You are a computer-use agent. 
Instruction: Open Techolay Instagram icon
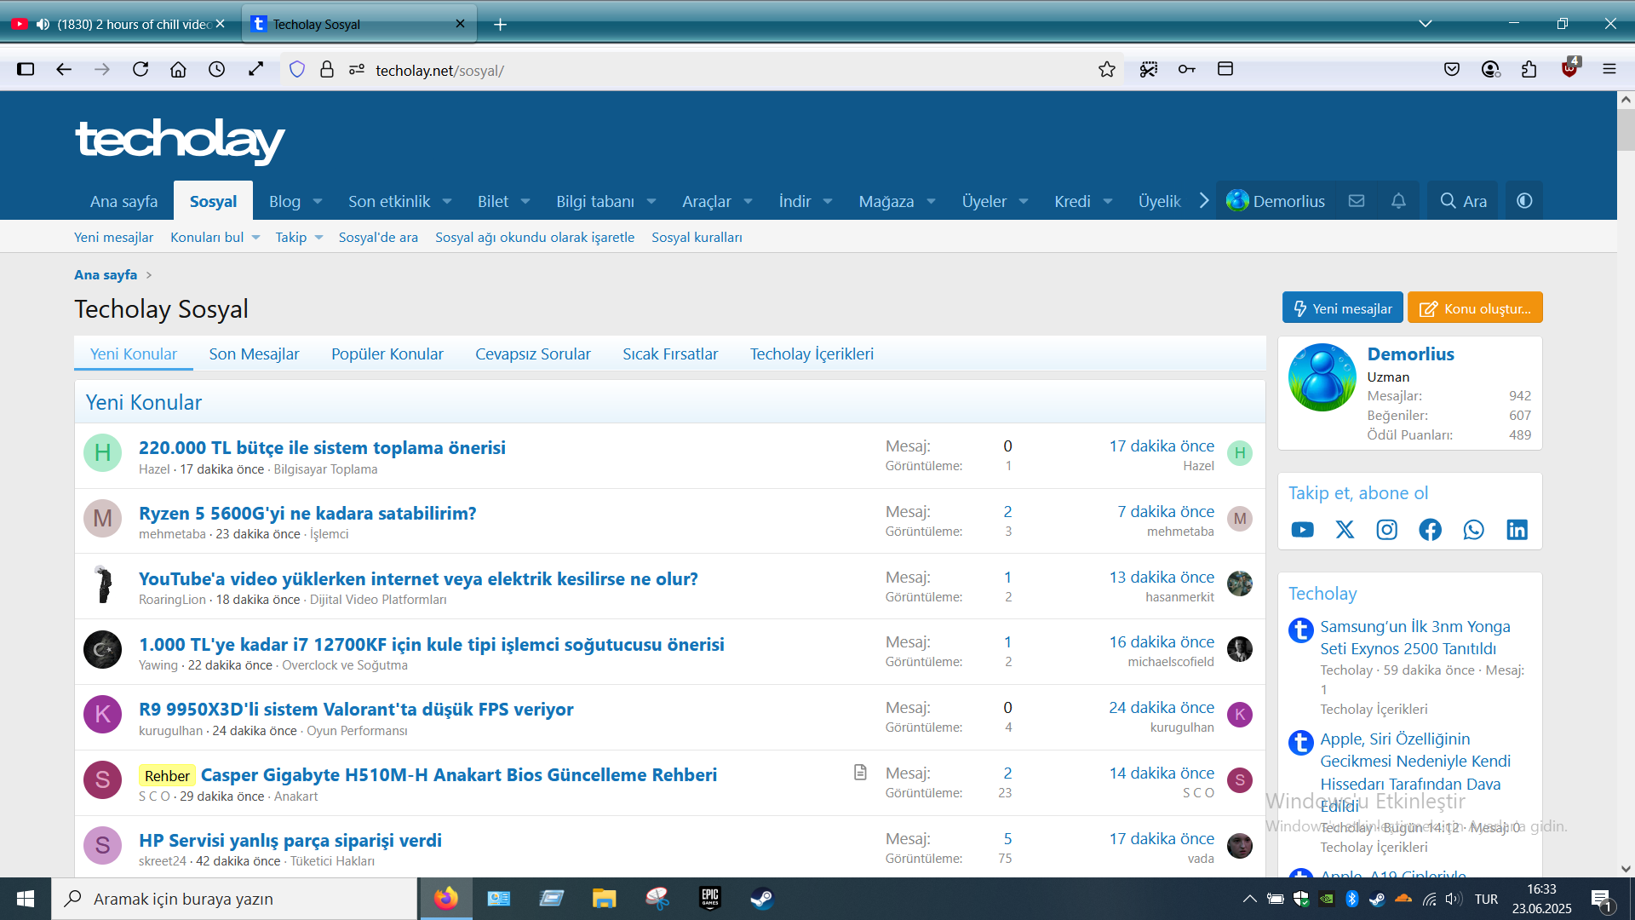(1387, 530)
